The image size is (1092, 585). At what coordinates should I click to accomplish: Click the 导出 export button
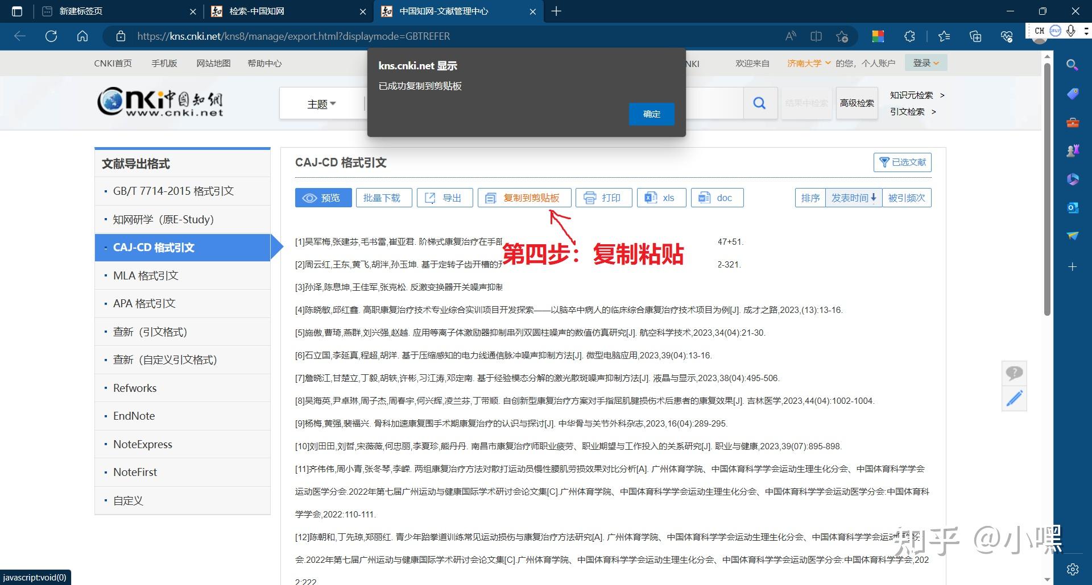445,198
